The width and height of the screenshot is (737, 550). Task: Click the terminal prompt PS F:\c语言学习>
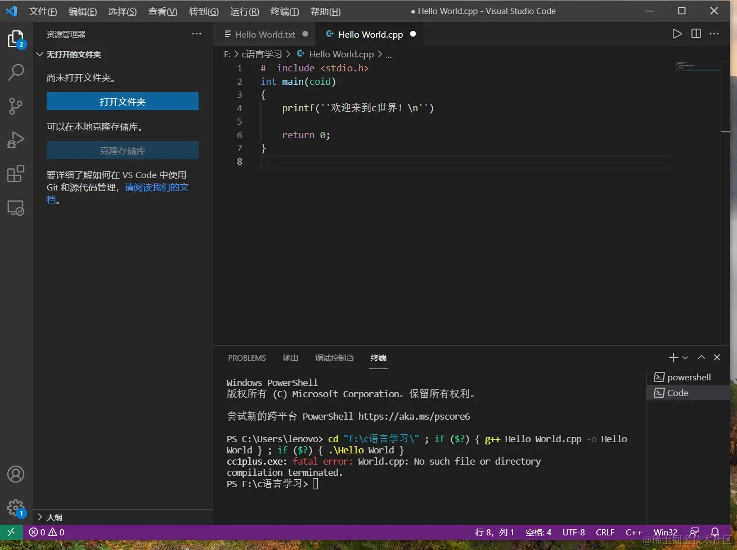(x=267, y=484)
